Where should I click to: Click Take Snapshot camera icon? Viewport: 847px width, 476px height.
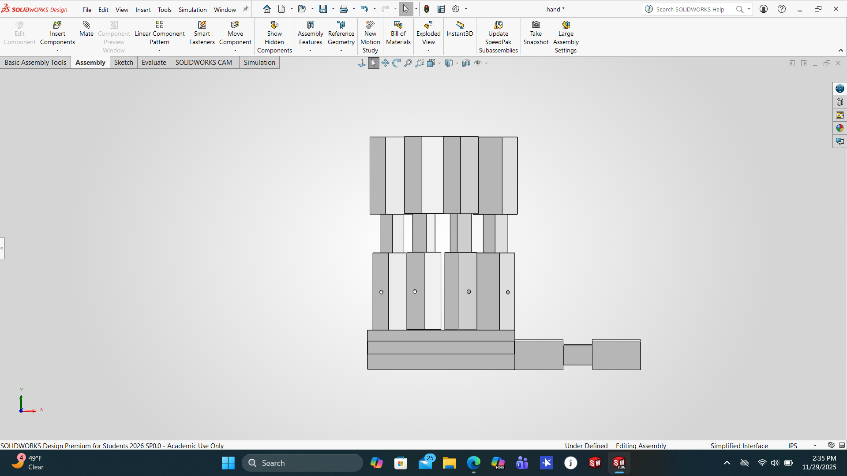[536, 25]
